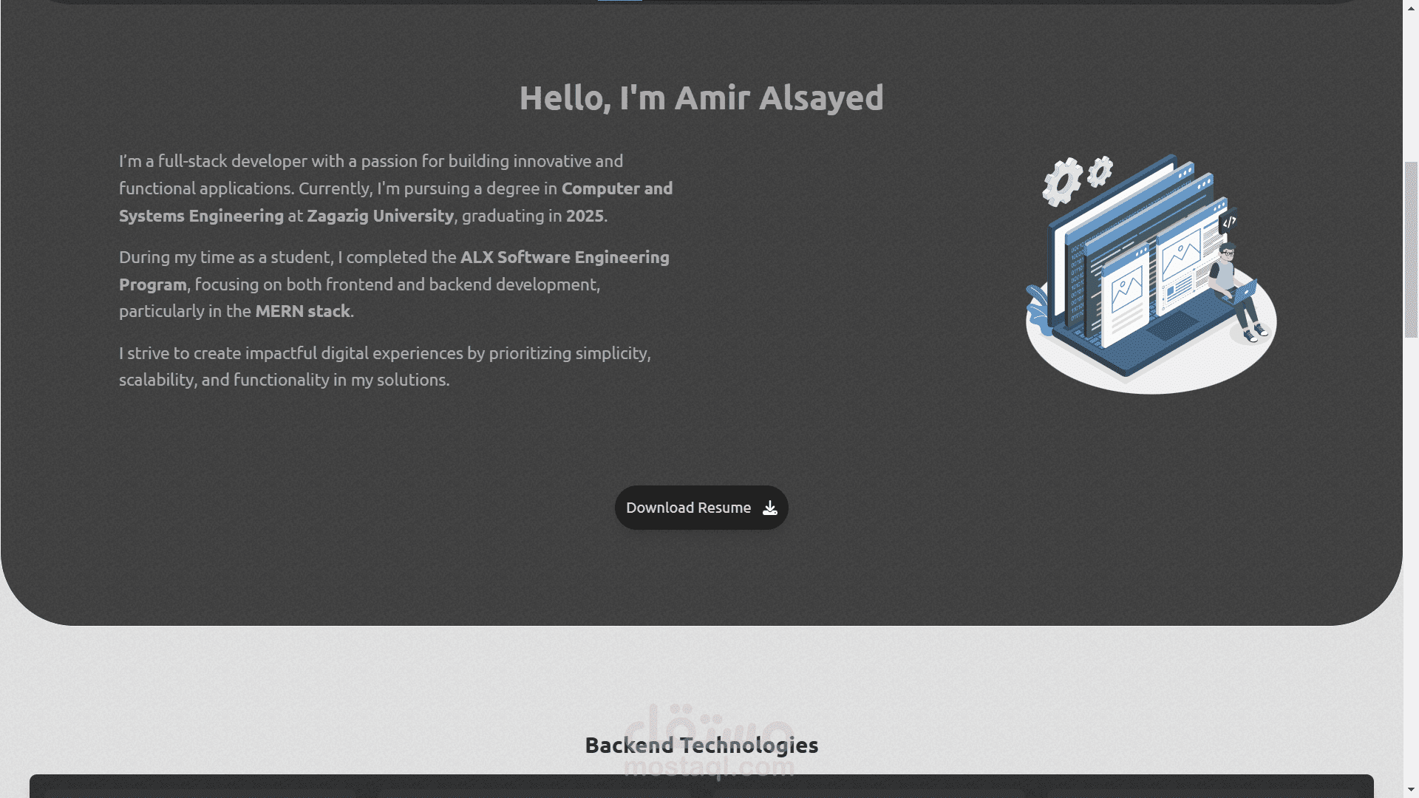Click the Backend Technologies heading

pyautogui.click(x=701, y=745)
